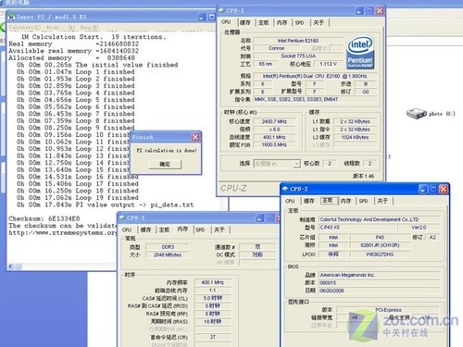Image resolution: width=463 pixels, height=347 pixels.
Task: Minimize the CPU-Z processor window
Action: point(359,11)
